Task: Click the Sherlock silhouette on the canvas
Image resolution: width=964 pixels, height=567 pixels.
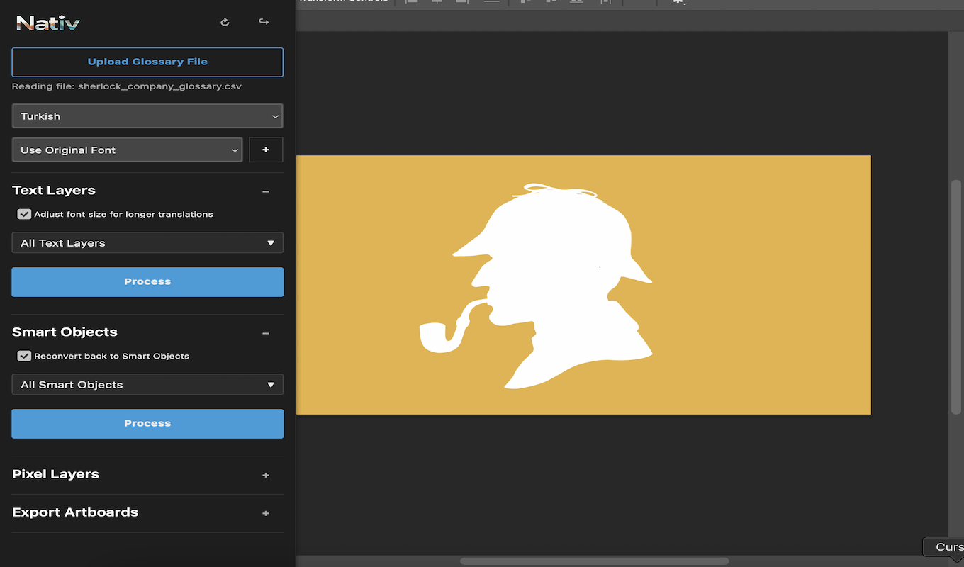Action: tap(537, 286)
